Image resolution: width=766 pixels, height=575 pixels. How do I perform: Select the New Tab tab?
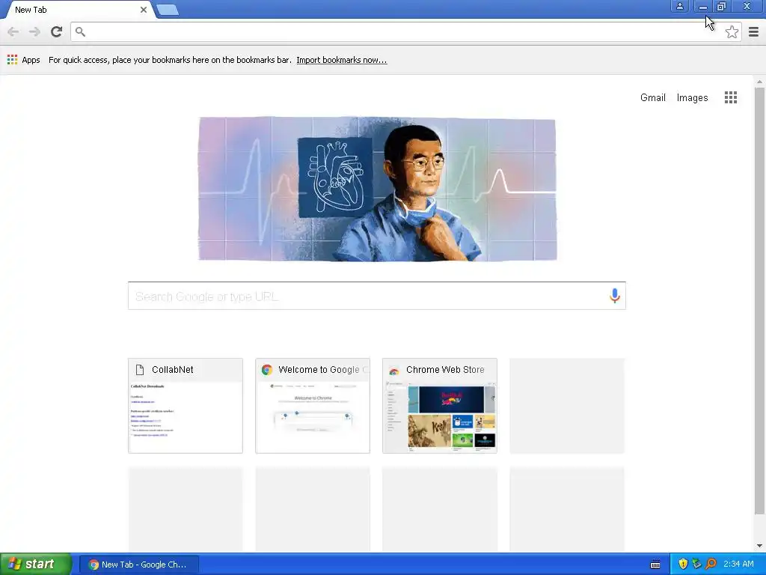point(77,10)
